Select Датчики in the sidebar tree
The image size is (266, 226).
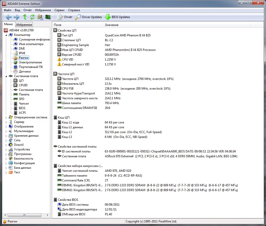click(25, 72)
